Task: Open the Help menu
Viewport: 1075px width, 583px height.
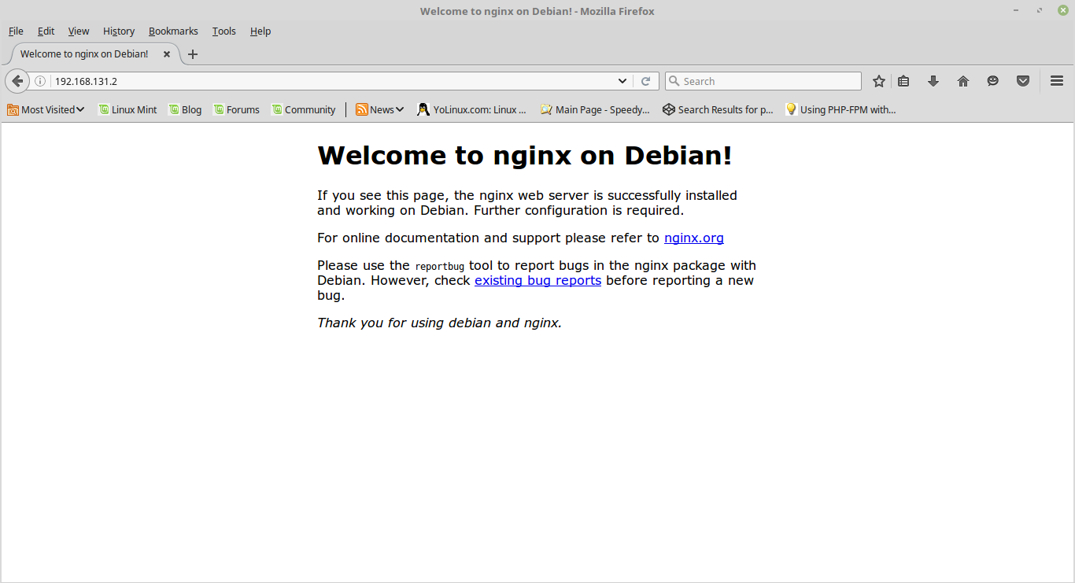Action: click(x=260, y=31)
